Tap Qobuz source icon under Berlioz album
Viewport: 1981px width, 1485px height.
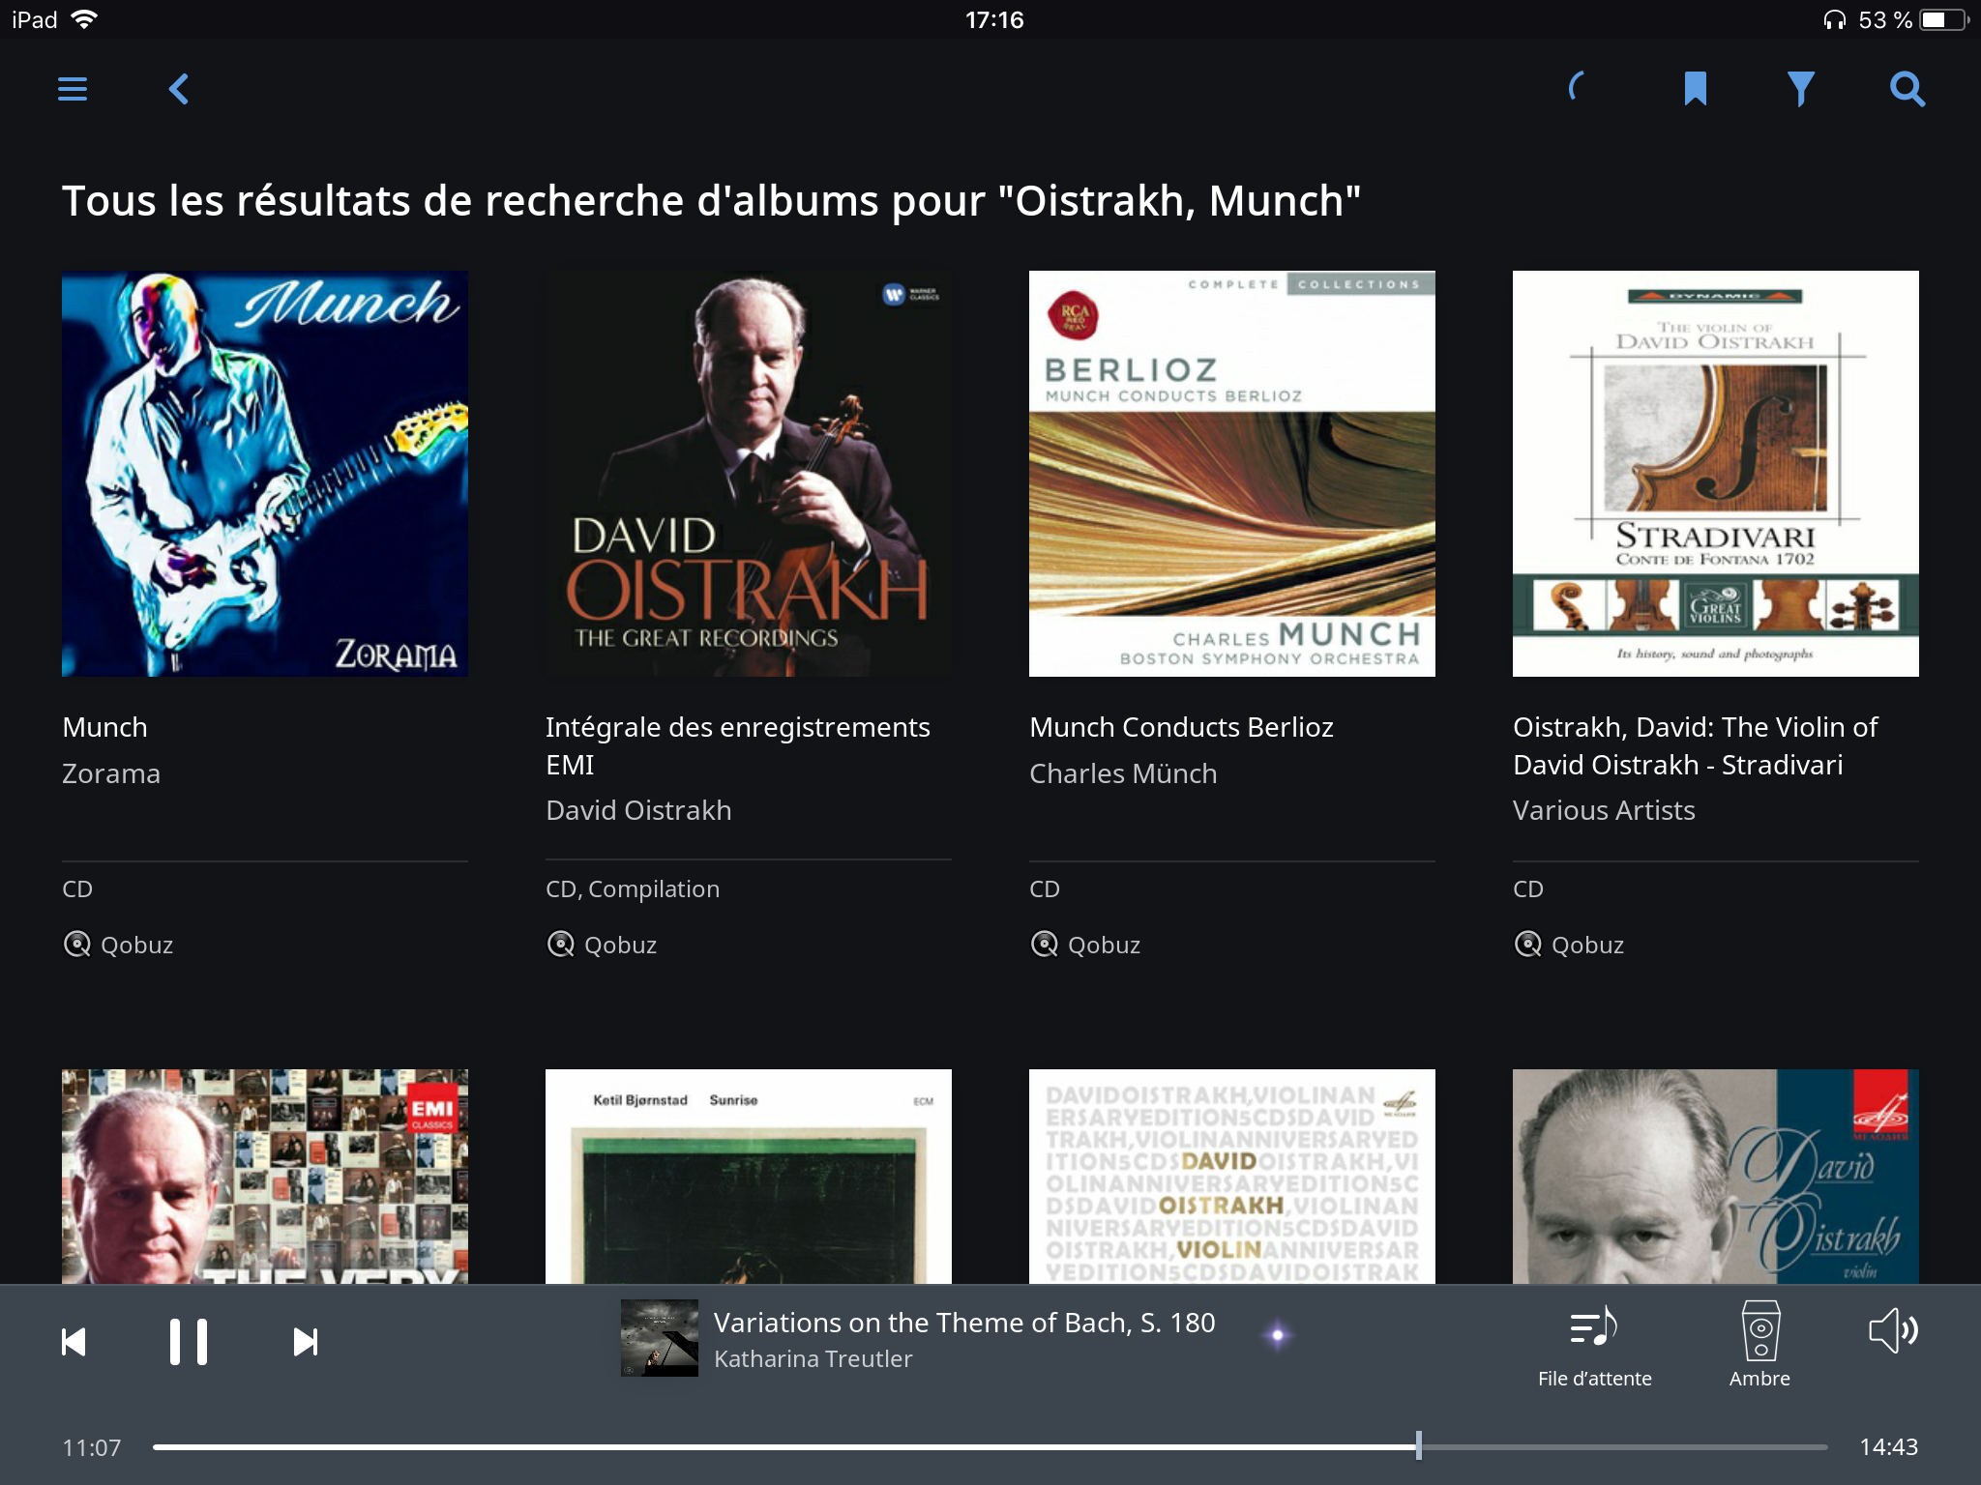click(1045, 944)
